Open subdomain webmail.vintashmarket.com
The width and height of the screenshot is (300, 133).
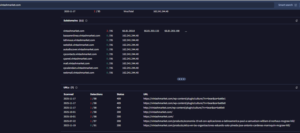79,73
